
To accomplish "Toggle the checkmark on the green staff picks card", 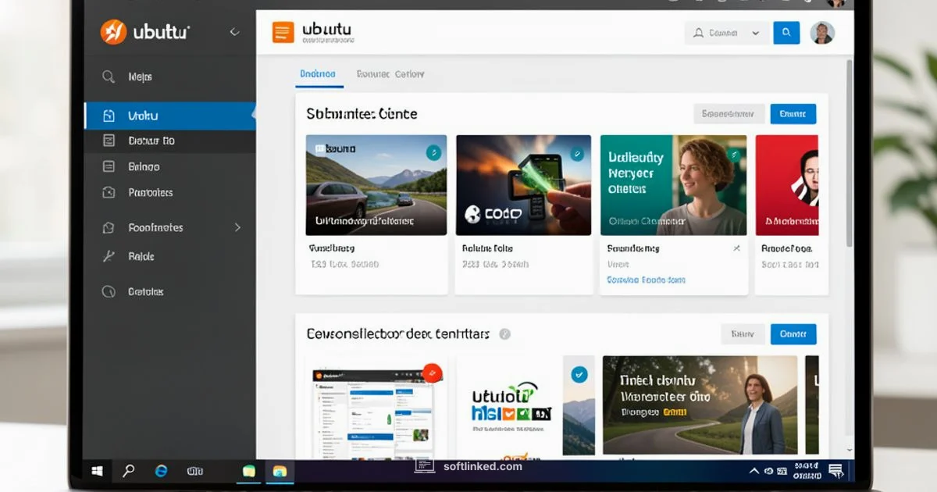I will pyautogui.click(x=733, y=154).
